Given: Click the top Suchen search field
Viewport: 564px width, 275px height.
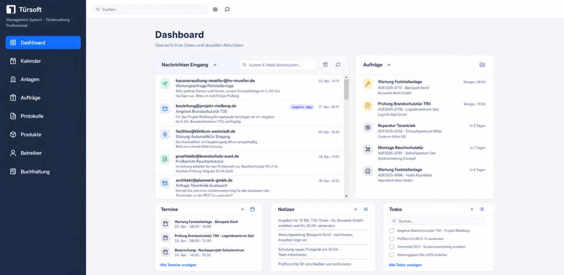Looking at the screenshot, I should click(150, 9).
